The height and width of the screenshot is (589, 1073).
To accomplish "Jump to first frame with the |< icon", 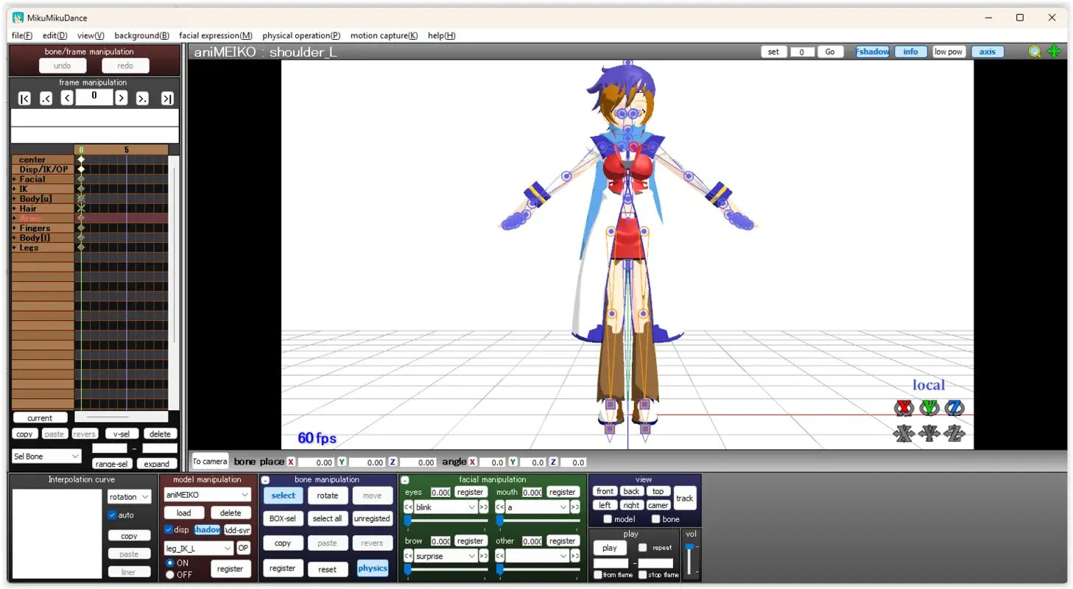I will click(24, 97).
